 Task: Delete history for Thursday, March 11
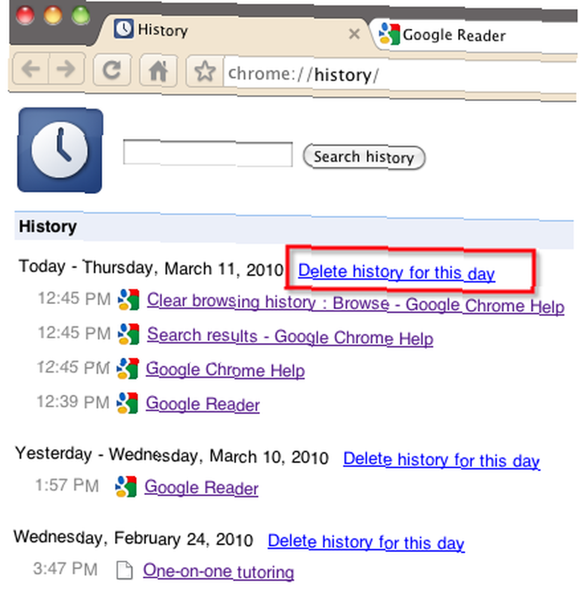pos(396,272)
